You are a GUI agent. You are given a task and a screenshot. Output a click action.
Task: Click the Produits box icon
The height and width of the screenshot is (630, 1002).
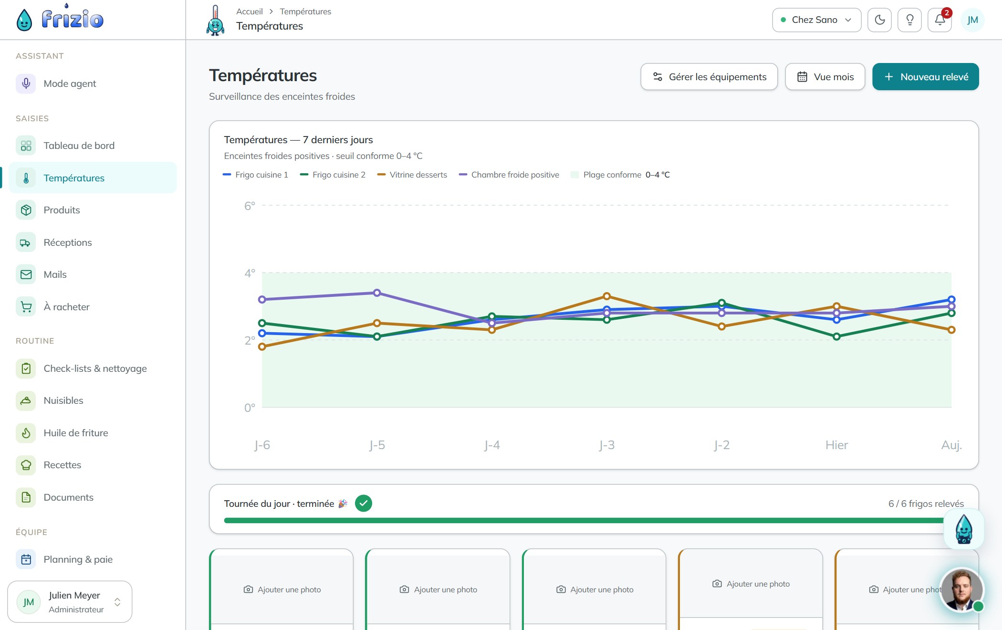pos(26,210)
